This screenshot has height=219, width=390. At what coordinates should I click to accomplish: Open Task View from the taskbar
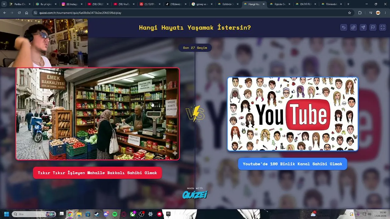point(62,214)
